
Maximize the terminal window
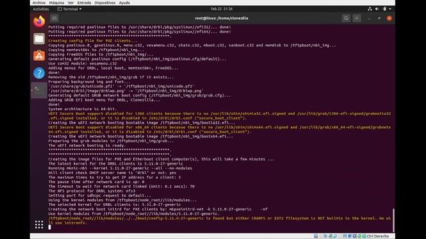pyautogui.click(x=379, y=19)
